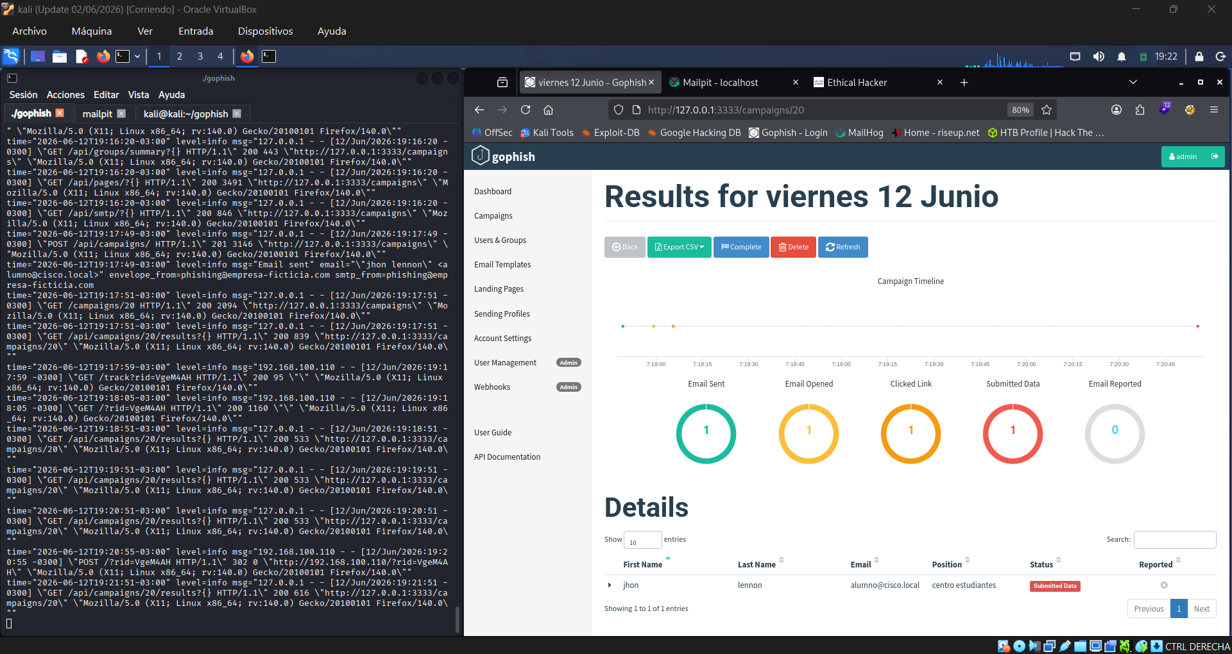Image resolution: width=1232 pixels, height=654 pixels.
Task: Switch to the Ethical Hacker browser tab
Action: [857, 82]
